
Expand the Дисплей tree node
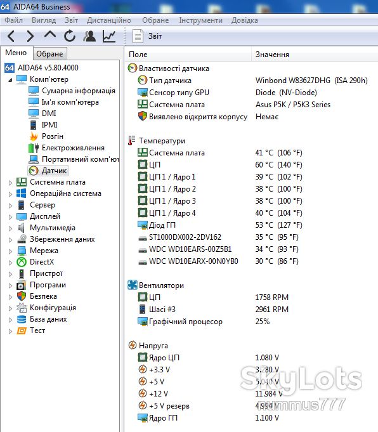point(10,217)
